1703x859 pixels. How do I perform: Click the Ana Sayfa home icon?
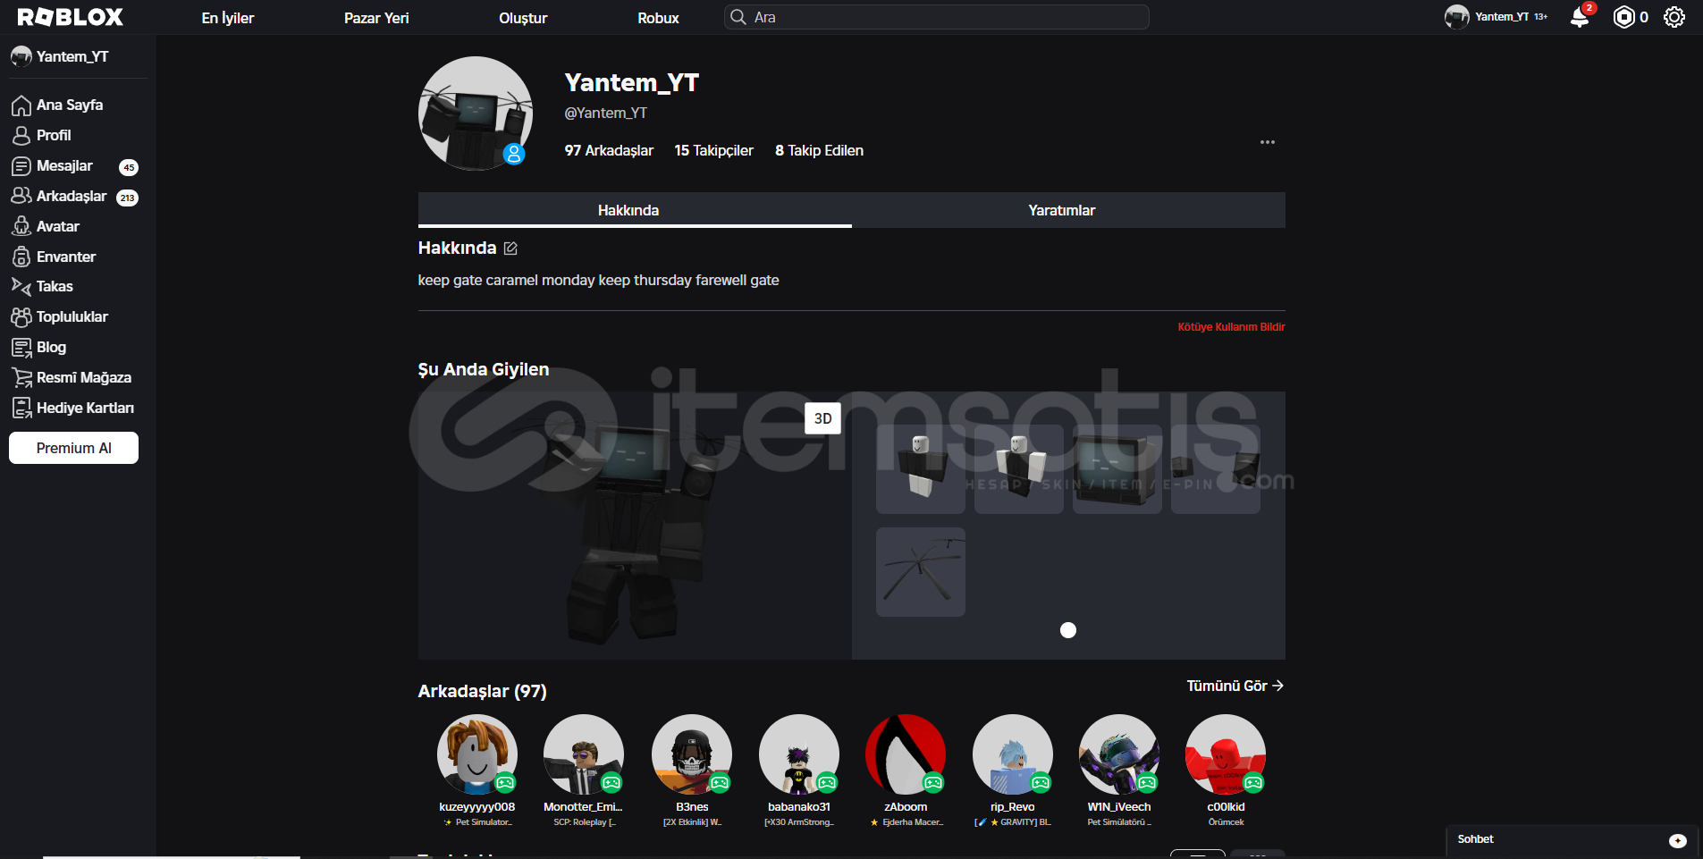point(21,105)
